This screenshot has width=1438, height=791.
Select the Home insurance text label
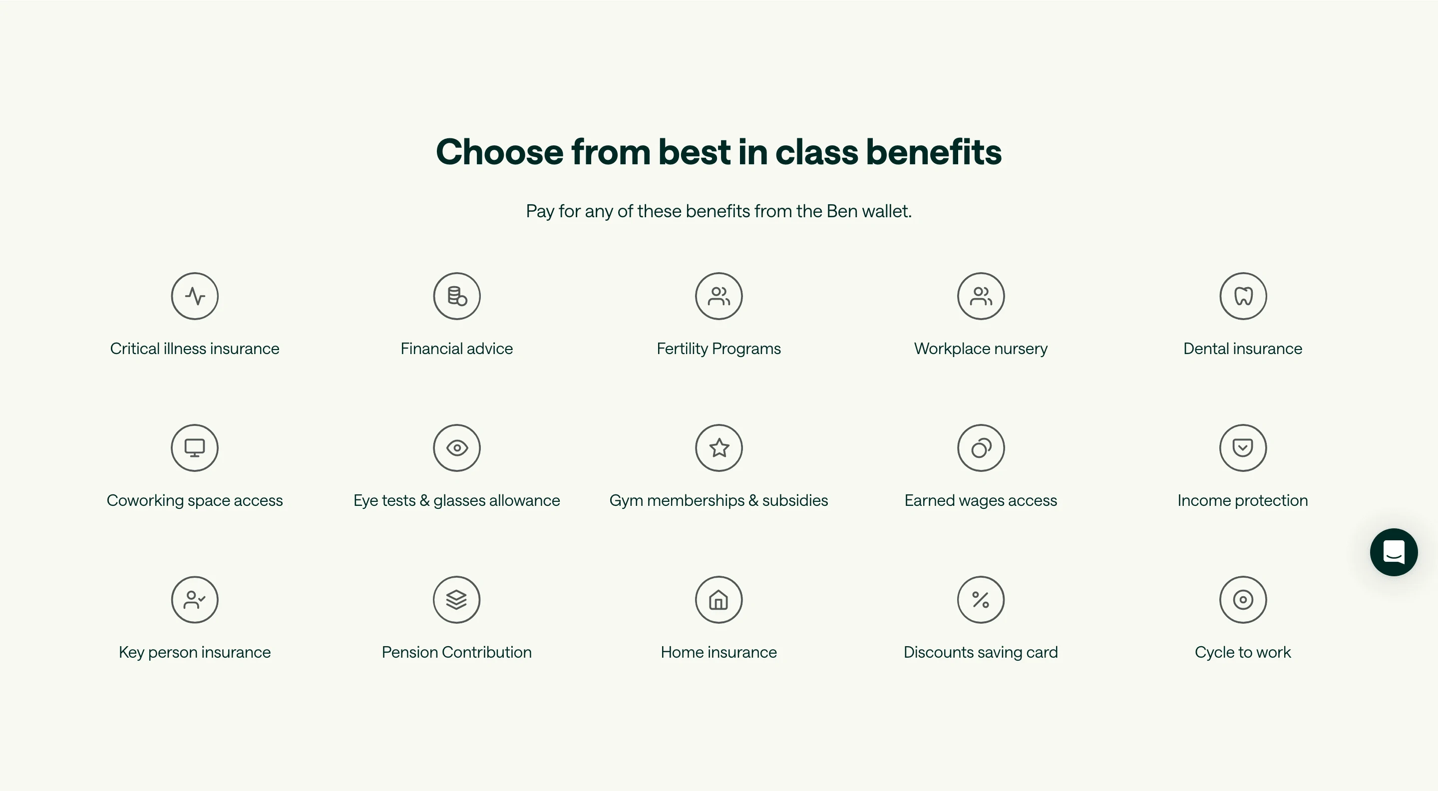point(719,652)
